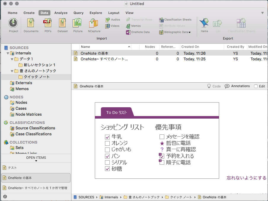268x201 pixels.
Task: Open Node Matrices folder
Action: click(26, 114)
